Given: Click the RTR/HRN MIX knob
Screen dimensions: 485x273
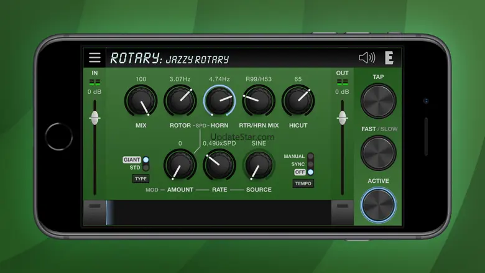Looking at the screenshot, I should (x=259, y=101).
